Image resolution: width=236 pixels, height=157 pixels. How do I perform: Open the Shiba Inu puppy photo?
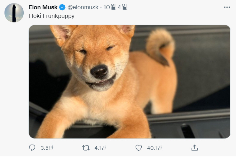pyautogui.click(x=130, y=82)
